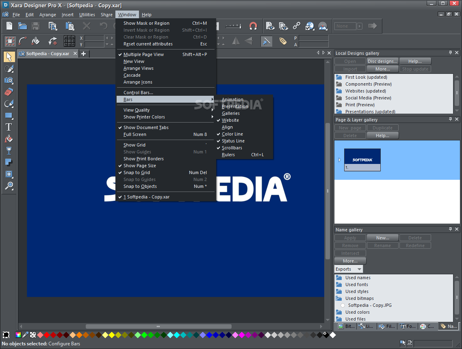Select the Photo camera tool
The height and width of the screenshot is (349, 462).
pyautogui.click(x=9, y=80)
